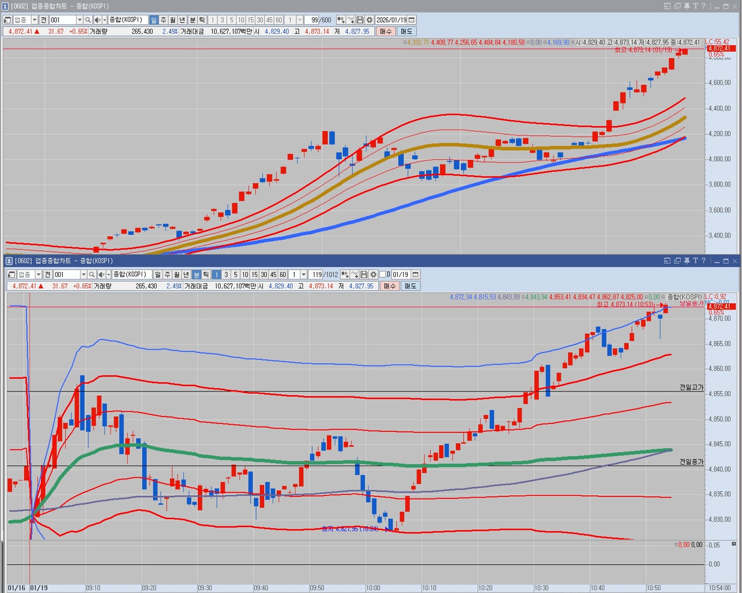
Task: Select 5-minute interval in bottom chart
Action: (x=235, y=274)
